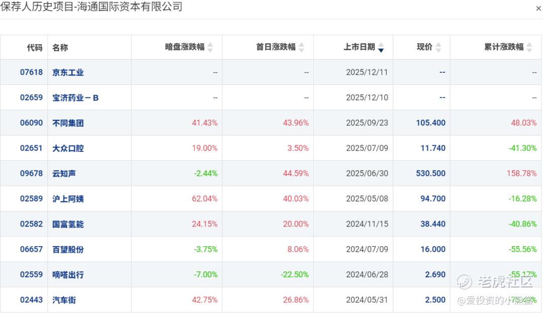Select the 44.59% first-day change cell
Viewport: 543px width, 313px height.
(x=296, y=173)
